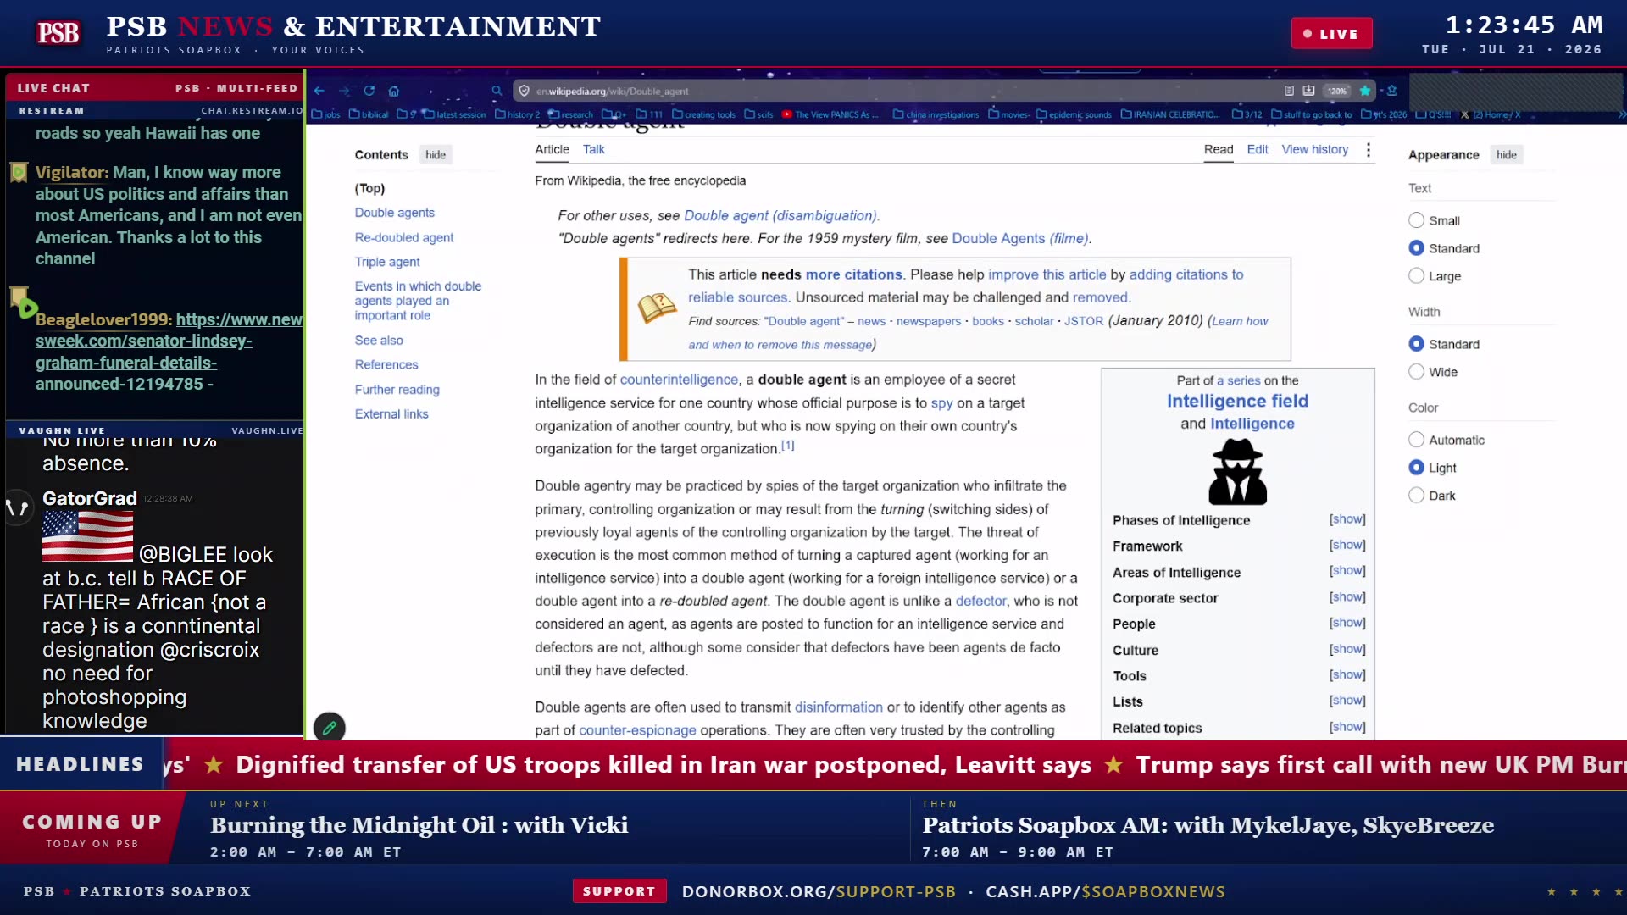Click the install/download page icon in address bar
The image size is (1627, 915).
(x=1308, y=91)
